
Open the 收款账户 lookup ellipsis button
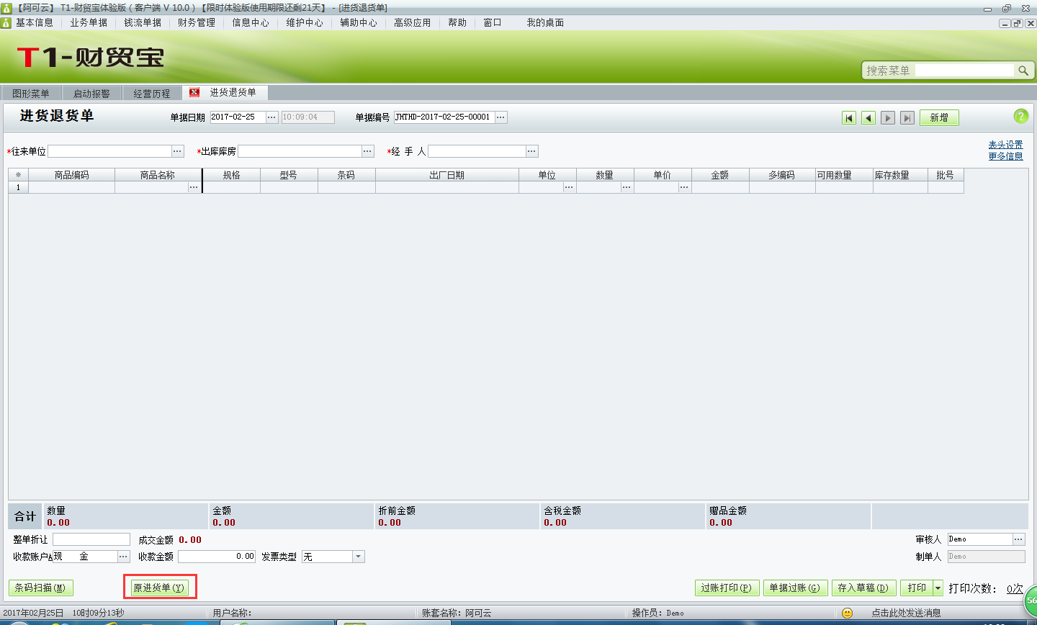point(123,557)
